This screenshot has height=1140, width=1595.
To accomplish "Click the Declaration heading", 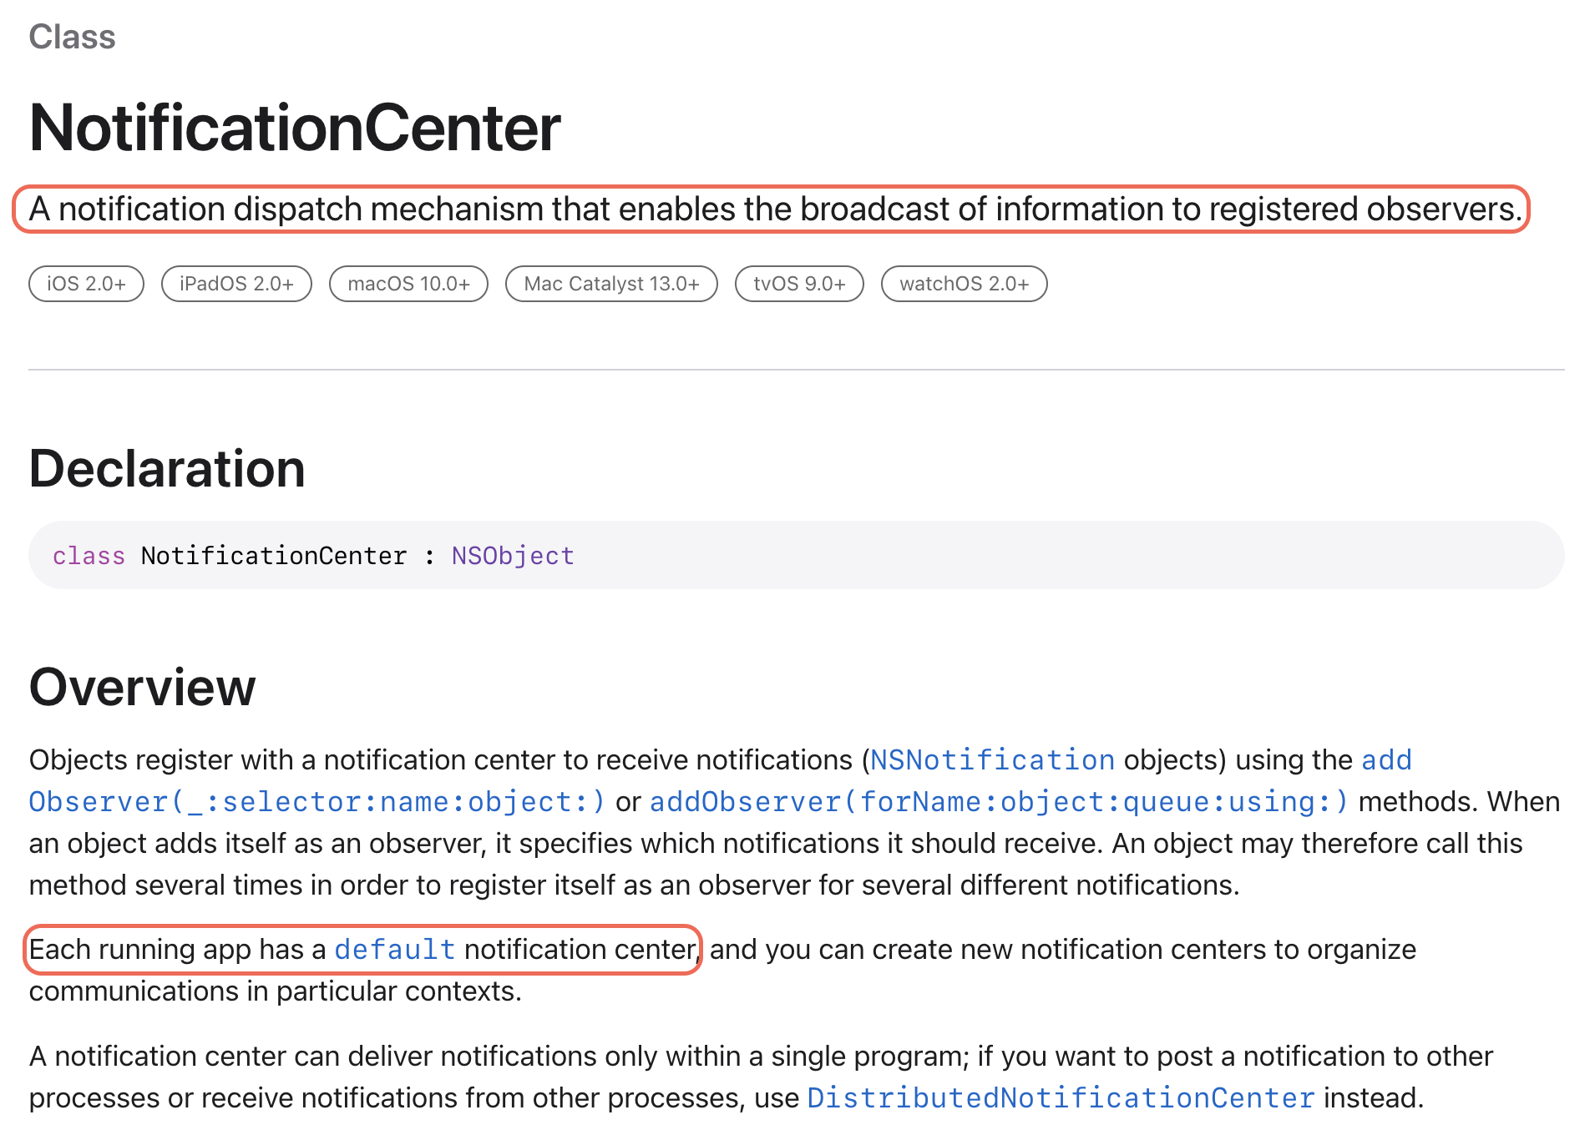I will click(x=167, y=468).
